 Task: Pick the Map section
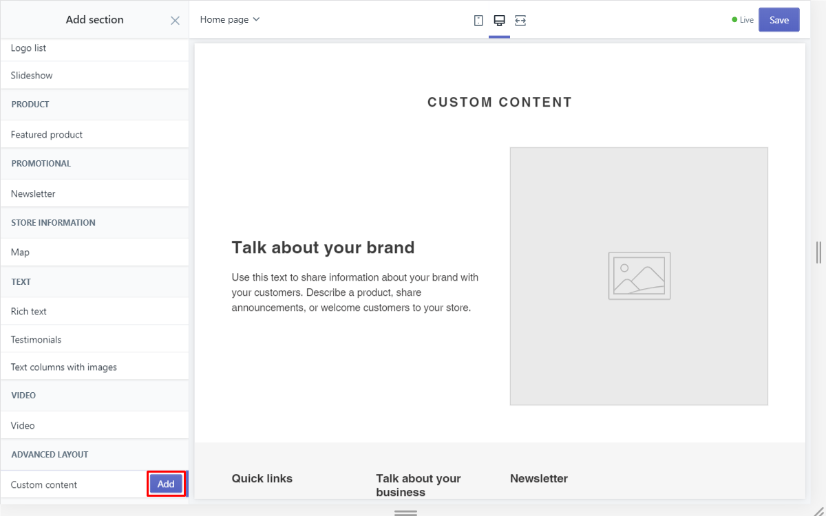[94, 252]
